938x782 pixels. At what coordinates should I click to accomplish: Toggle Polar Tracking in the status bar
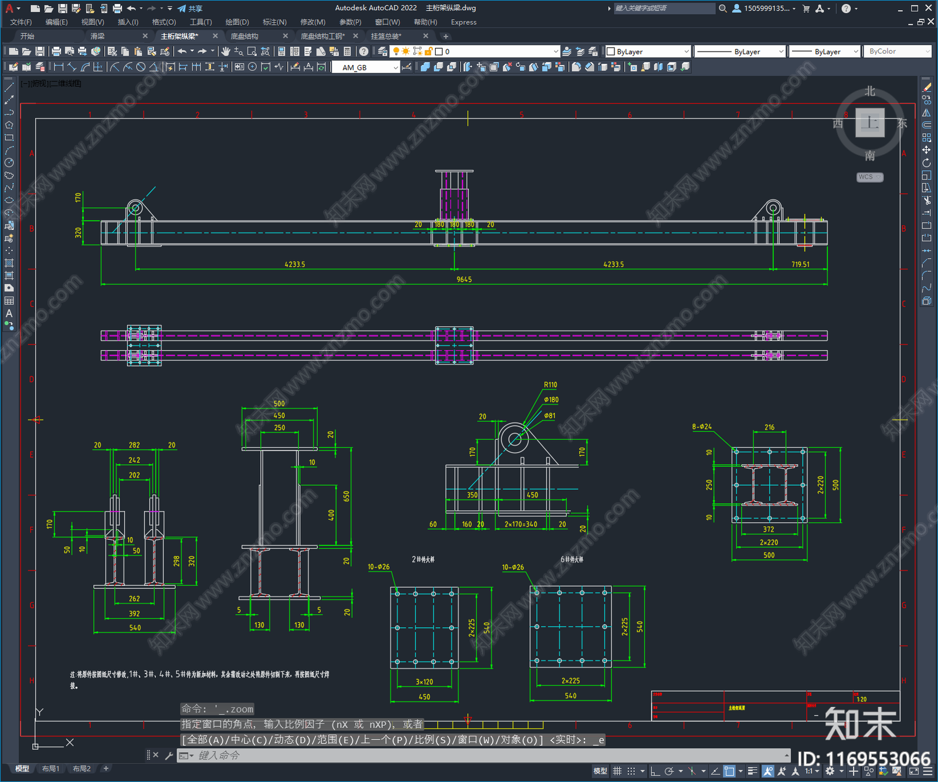[669, 771]
